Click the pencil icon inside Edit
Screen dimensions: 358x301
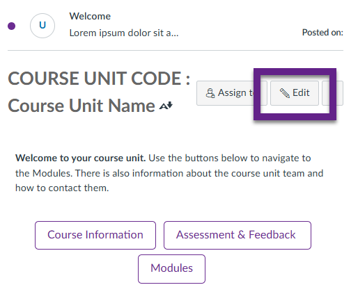click(x=285, y=93)
